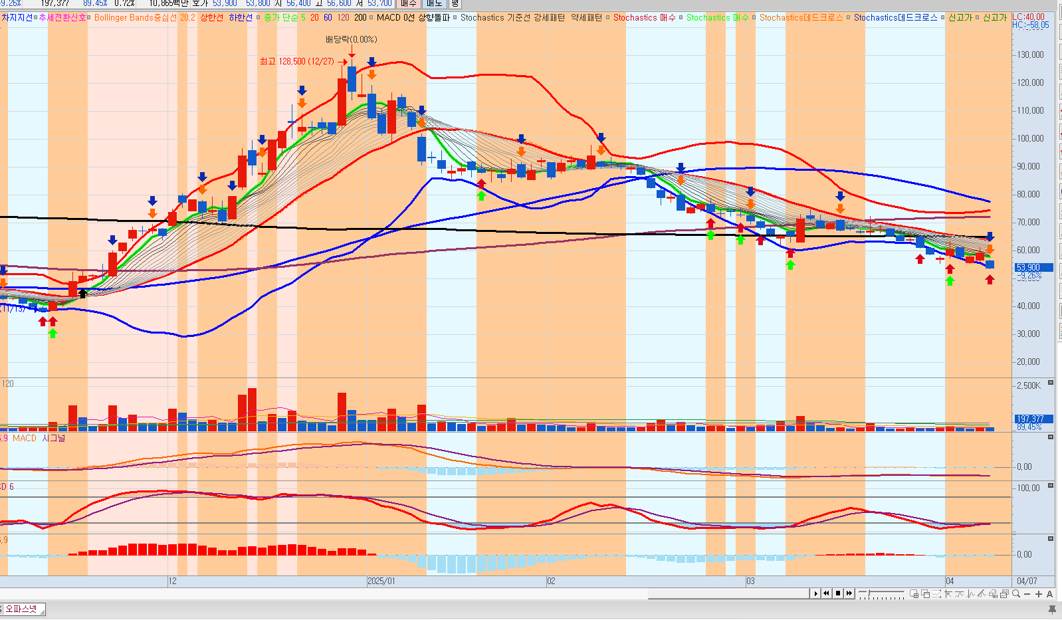The image size is (1062, 620).
Task: Toggle the red Stochastics 매수 legend marker
Action: pos(608,17)
